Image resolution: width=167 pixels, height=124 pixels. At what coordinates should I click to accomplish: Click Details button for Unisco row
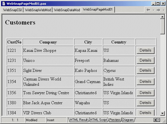tap(146, 60)
